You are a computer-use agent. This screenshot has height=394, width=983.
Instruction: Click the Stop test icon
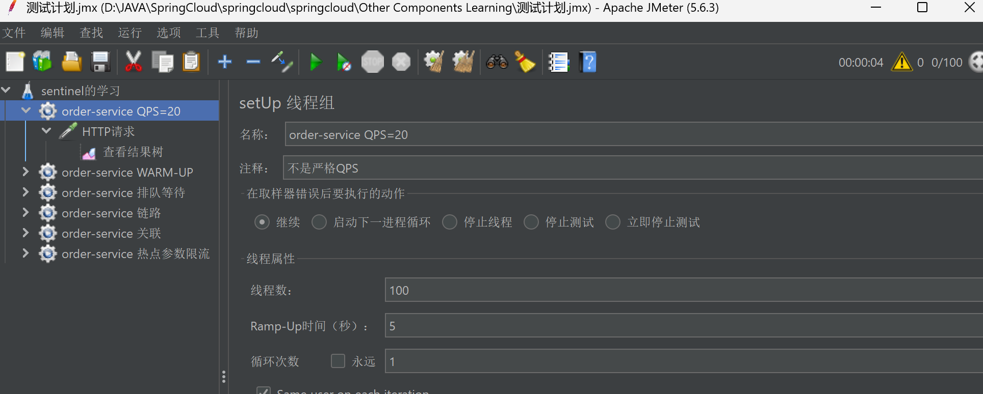coord(373,62)
